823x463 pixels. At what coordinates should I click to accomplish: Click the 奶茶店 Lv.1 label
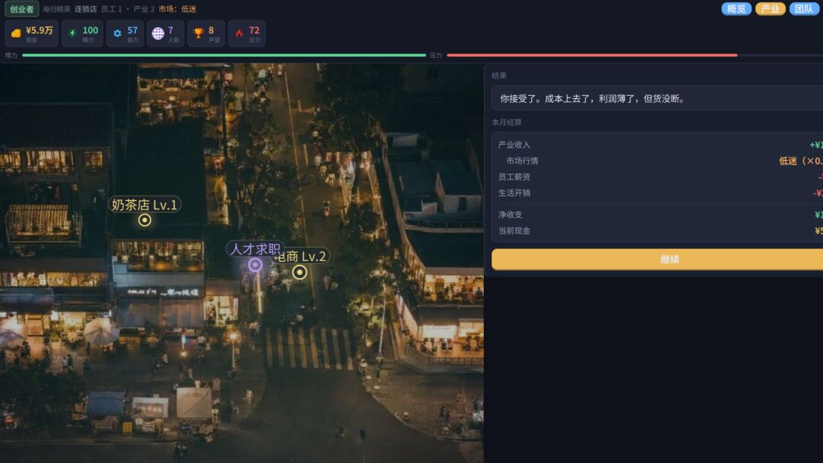tap(144, 205)
